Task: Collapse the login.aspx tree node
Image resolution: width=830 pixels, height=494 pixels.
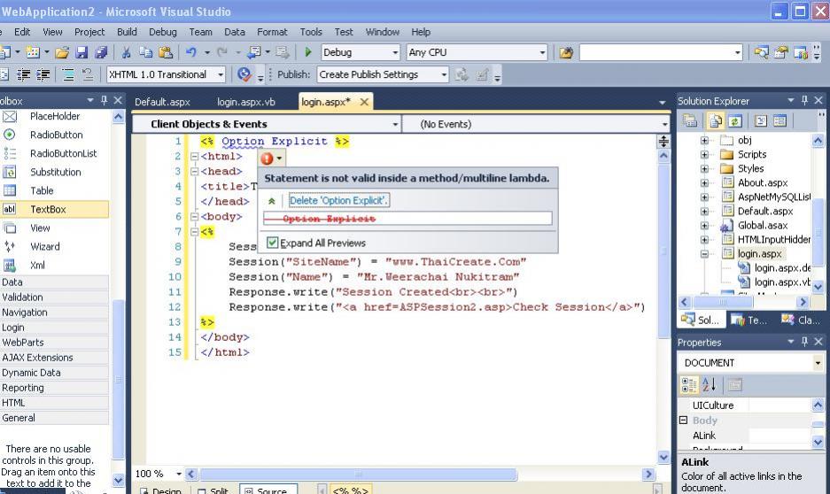Action: point(704,254)
